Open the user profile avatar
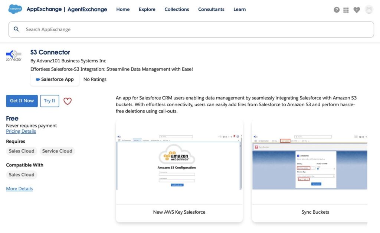 369,10
